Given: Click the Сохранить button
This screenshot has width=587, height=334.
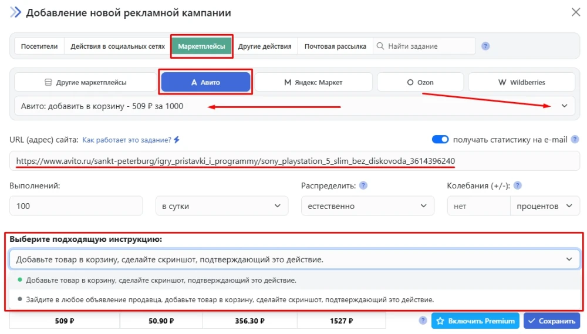Looking at the screenshot, I should [x=552, y=320].
